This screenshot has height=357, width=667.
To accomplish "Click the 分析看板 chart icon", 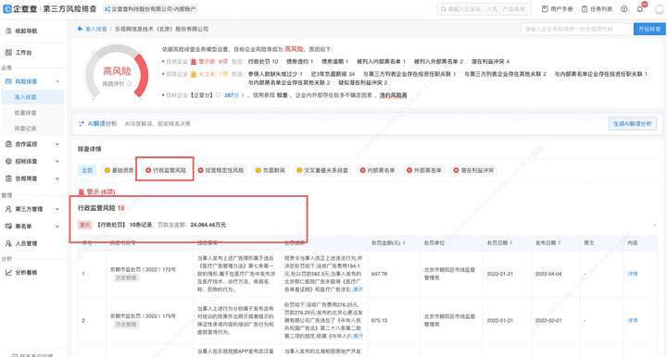I will 8,273.
